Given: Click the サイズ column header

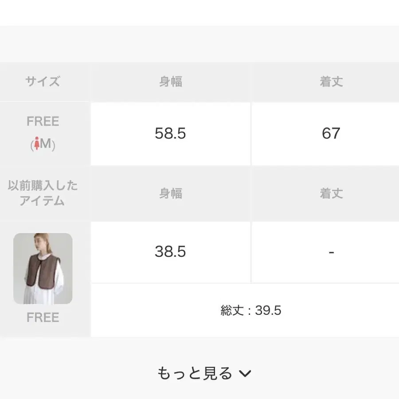Looking at the screenshot, I should pyautogui.click(x=43, y=82).
